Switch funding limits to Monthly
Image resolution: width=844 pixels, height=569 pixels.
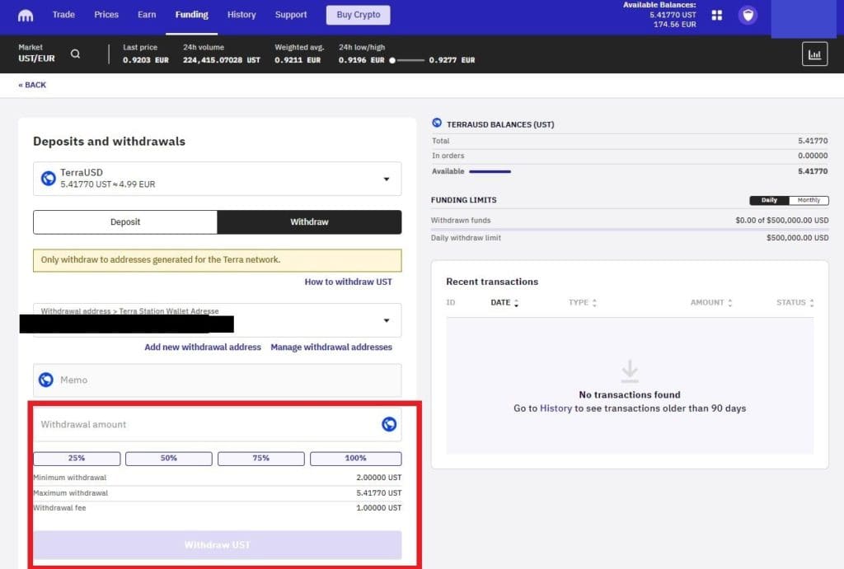(x=809, y=200)
